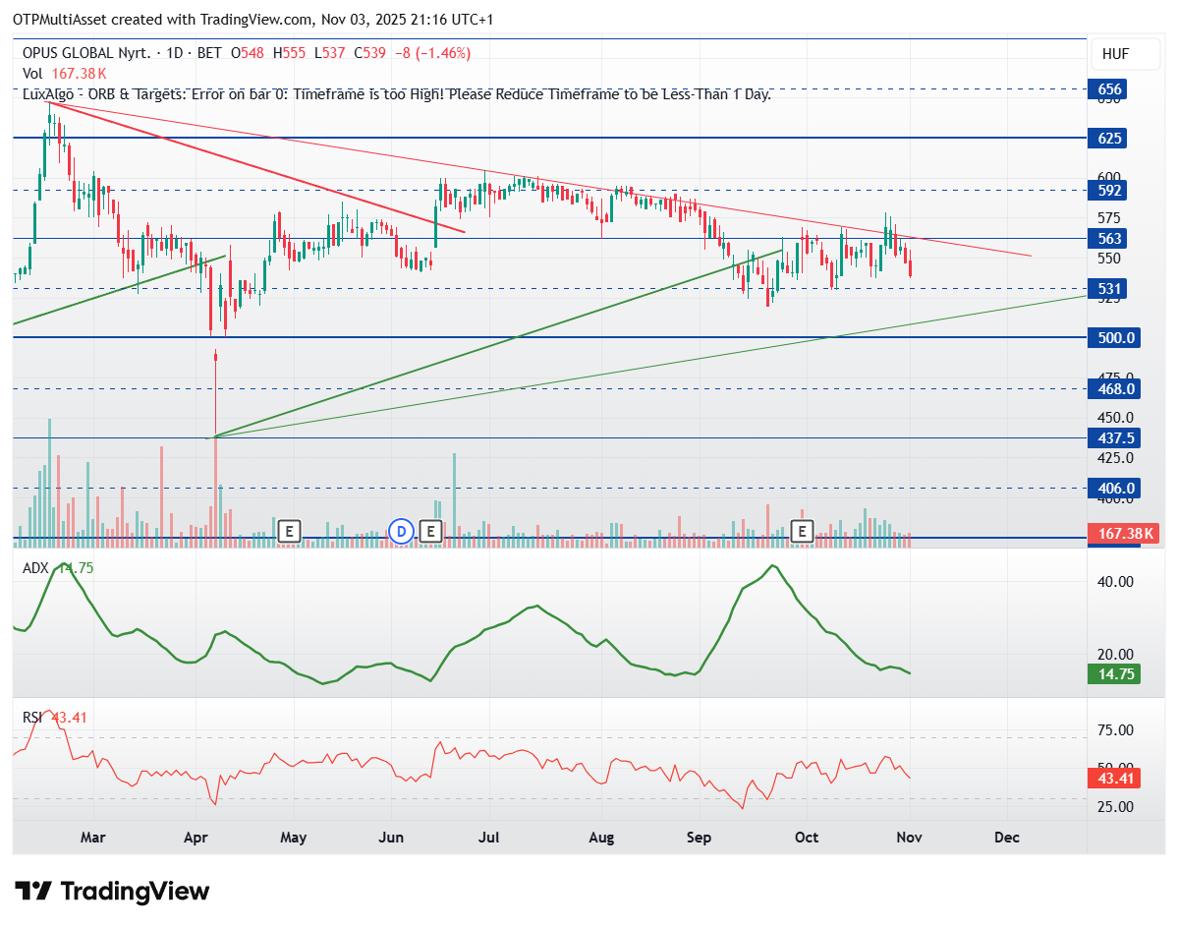Click the blue dividend D marker

[x=401, y=532]
